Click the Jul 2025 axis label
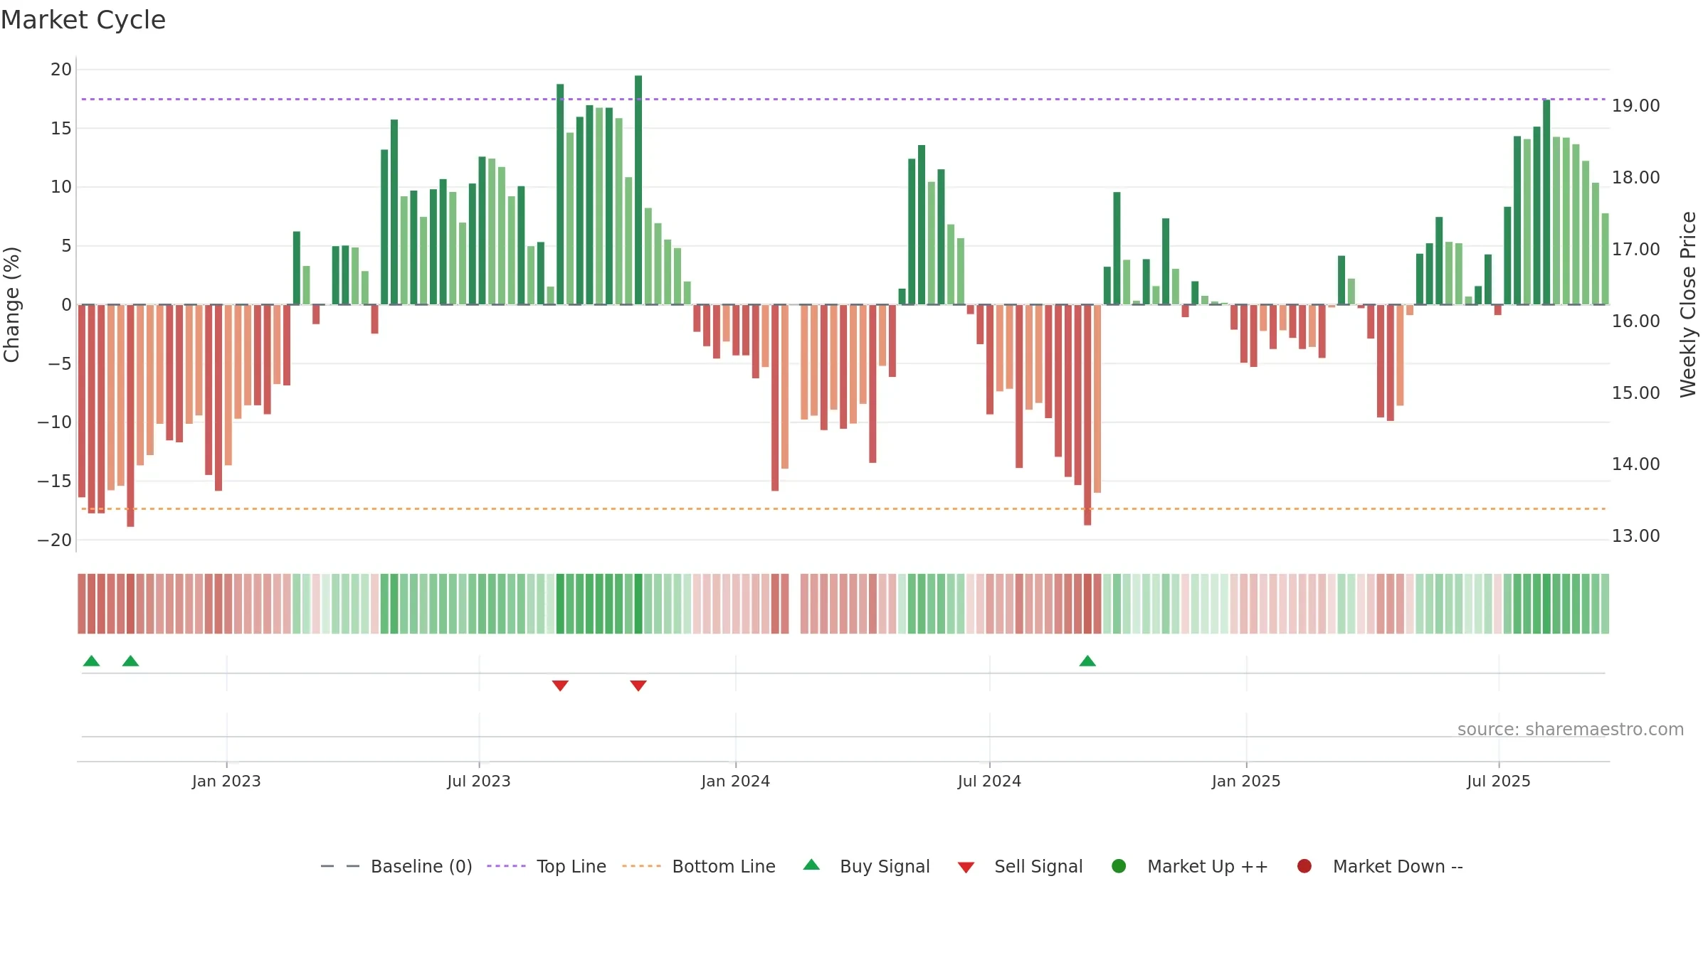The image size is (1708, 960). pyautogui.click(x=1499, y=782)
